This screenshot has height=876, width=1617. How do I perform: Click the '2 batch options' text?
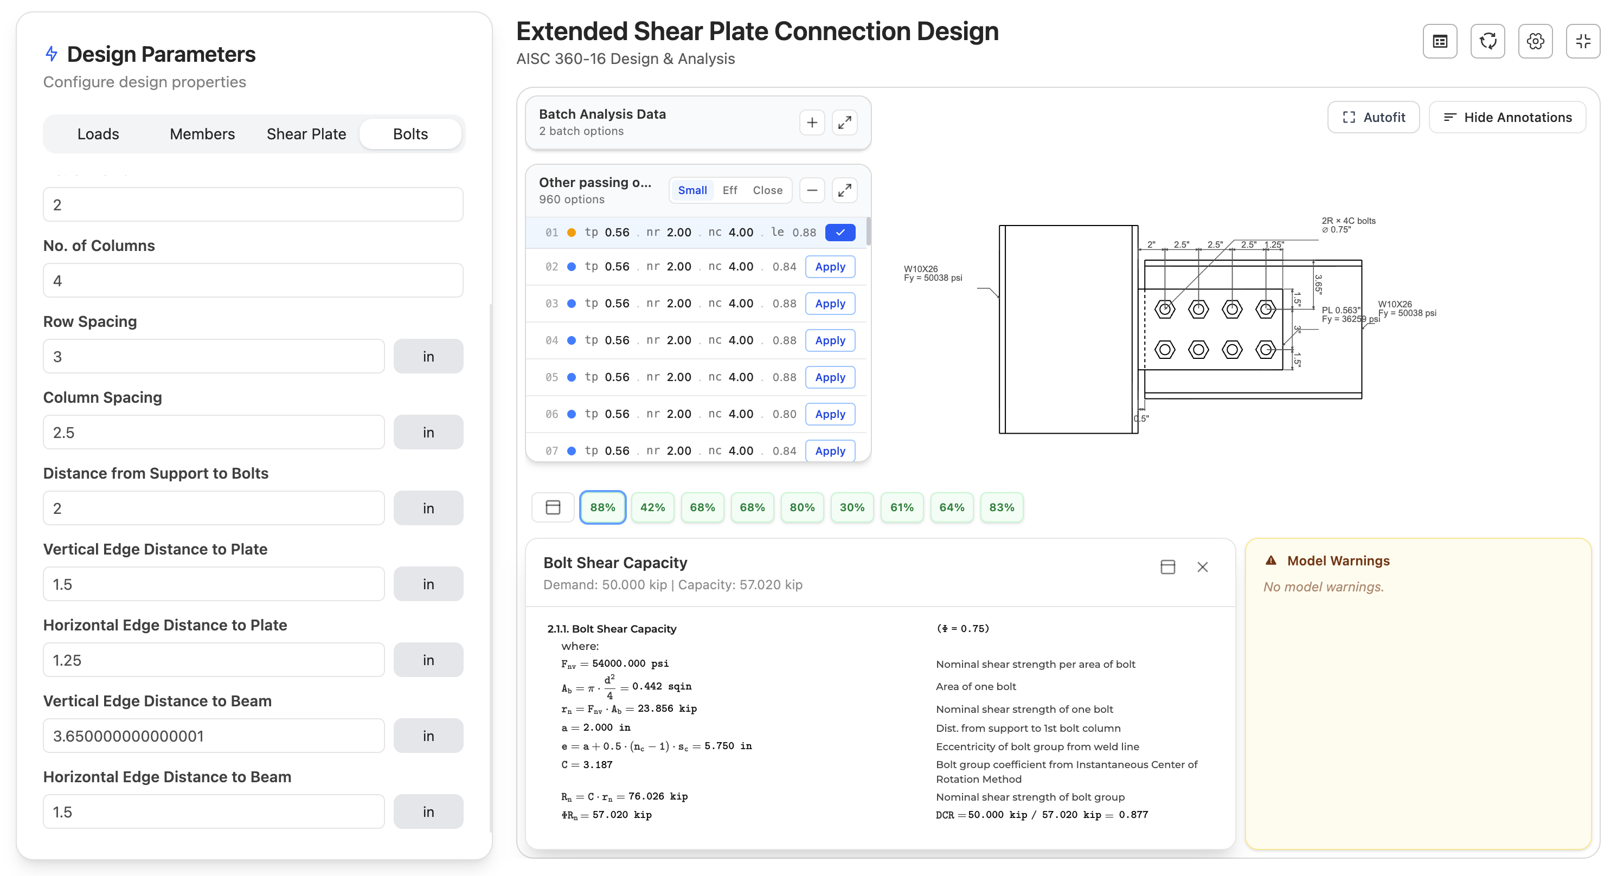581,131
